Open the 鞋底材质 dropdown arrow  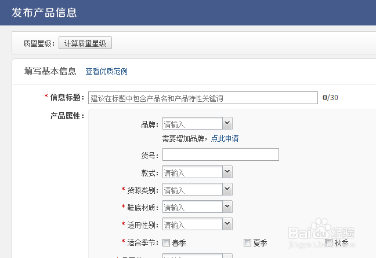tap(227, 207)
